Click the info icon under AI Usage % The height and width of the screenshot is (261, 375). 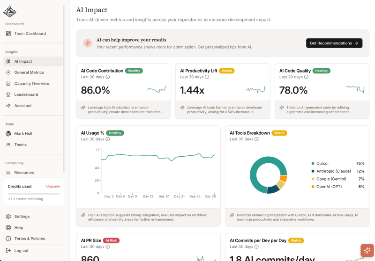108,139
